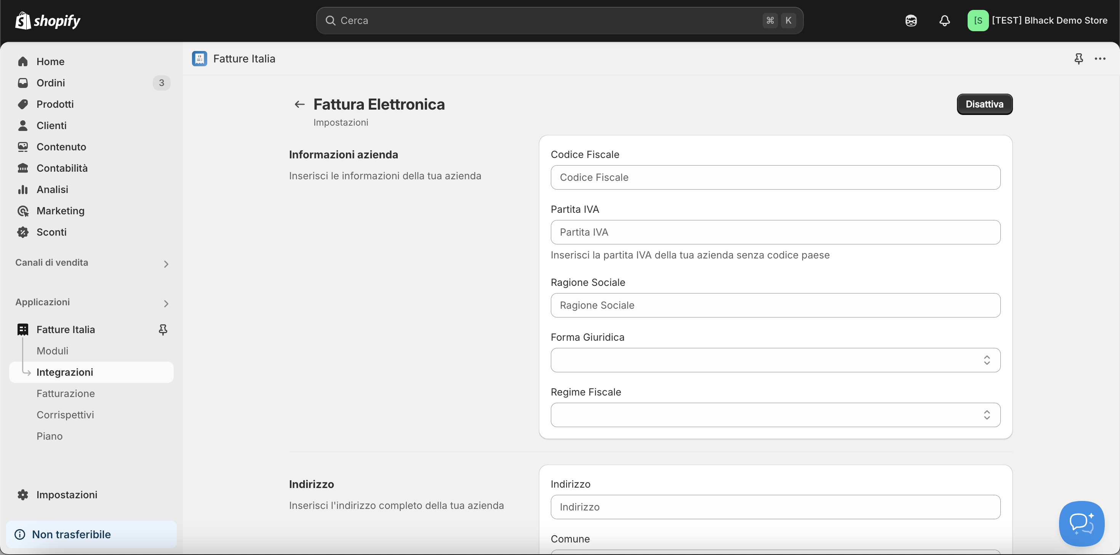Select Corrispettivi under Fatture Italia
Image resolution: width=1120 pixels, height=555 pixels.
click(x=91, y=415)
